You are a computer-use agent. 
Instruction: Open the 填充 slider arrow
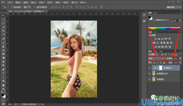point(180,63)
